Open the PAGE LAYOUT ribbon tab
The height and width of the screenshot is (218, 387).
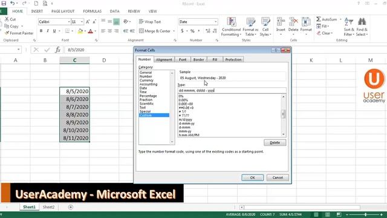pos(63,12)
